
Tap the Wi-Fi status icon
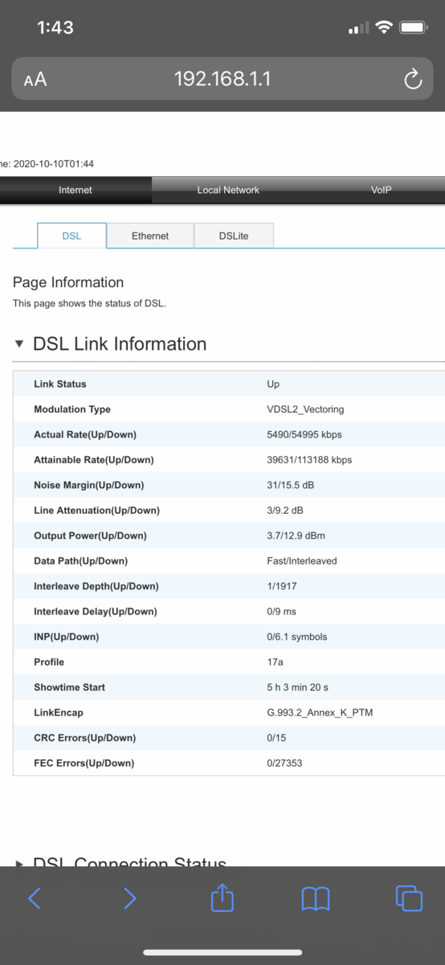click(x=384, y=27)
